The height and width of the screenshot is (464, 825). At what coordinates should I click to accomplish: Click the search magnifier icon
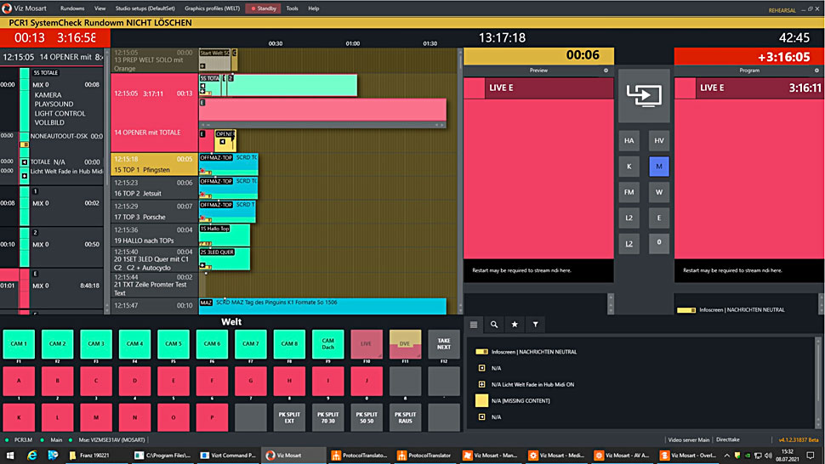(494, 325)
